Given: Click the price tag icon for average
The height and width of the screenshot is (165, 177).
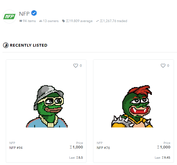Looking at the screenshot, I should click(x=64, y=21).
